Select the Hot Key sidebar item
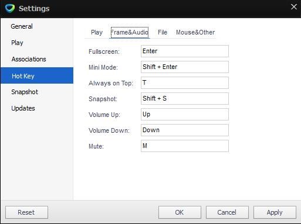Image resolution: width=301 pixels, height=224 pixels. (x=37, y=75)
